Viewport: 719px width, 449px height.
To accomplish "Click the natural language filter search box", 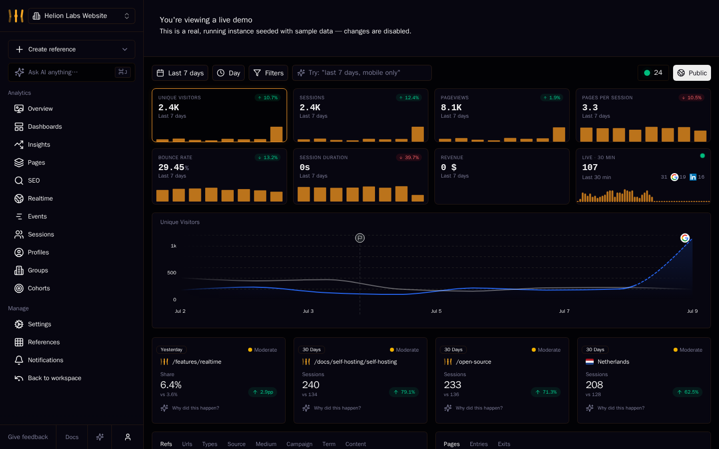I will pyautogui.click(x=362, y=73).
